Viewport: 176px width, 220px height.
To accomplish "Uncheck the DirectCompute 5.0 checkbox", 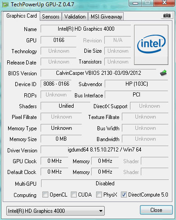I will click(124, 194).
